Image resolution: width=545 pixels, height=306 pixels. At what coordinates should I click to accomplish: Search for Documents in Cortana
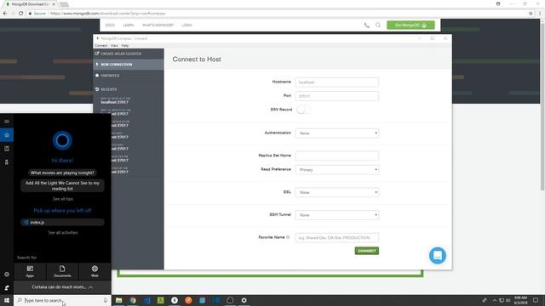(x=62, y=271)
